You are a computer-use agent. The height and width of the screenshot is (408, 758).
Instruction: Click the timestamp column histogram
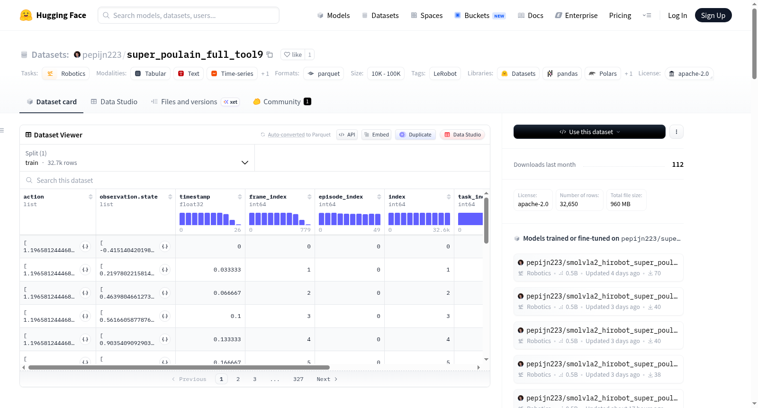tap(210, 219)
